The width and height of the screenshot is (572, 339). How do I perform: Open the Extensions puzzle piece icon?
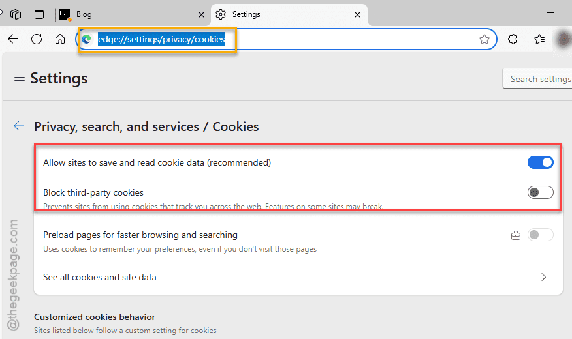[x=513, y=39]
